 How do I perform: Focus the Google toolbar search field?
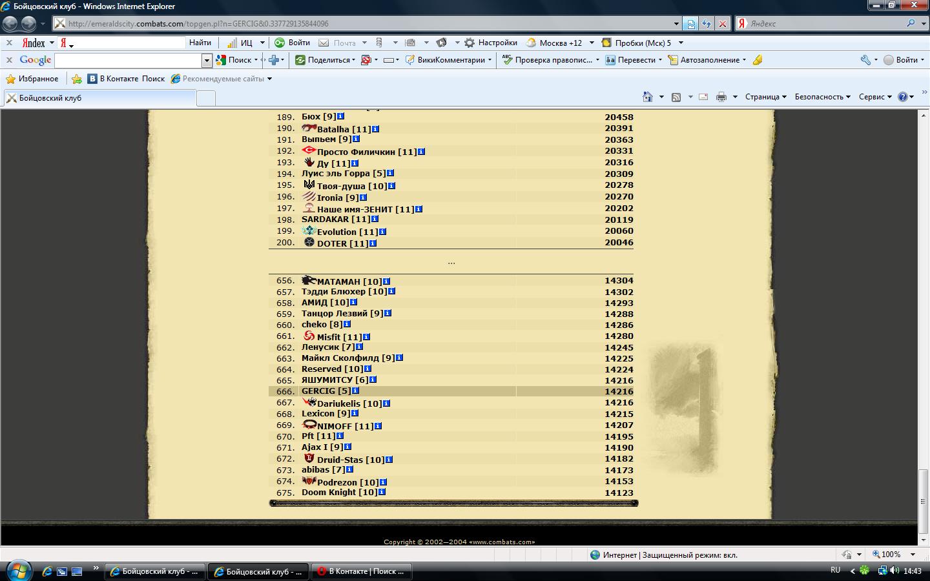point(129,60)
